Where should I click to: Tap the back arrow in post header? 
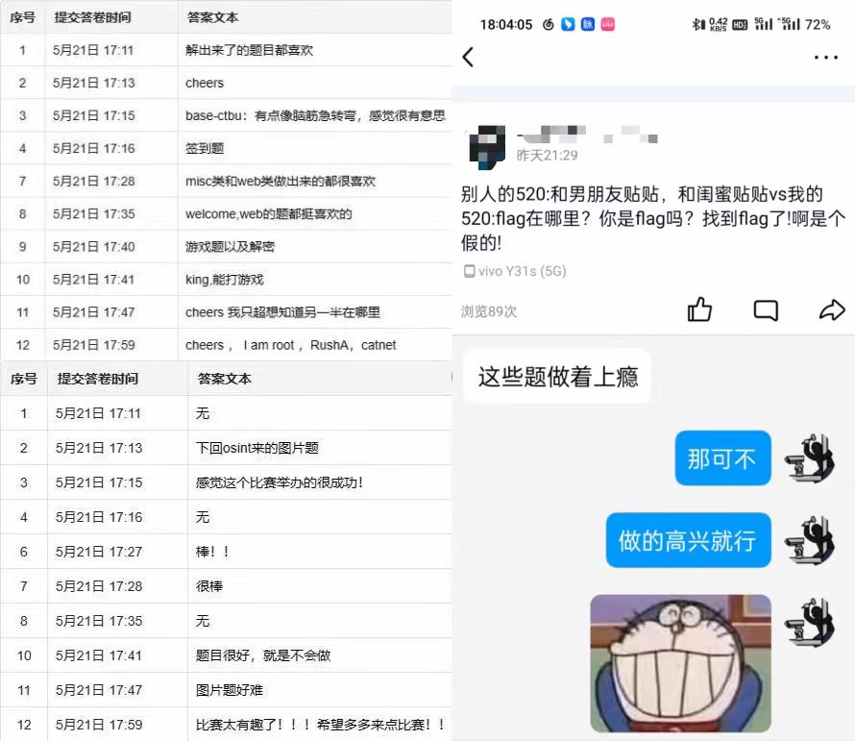point(469,58)
